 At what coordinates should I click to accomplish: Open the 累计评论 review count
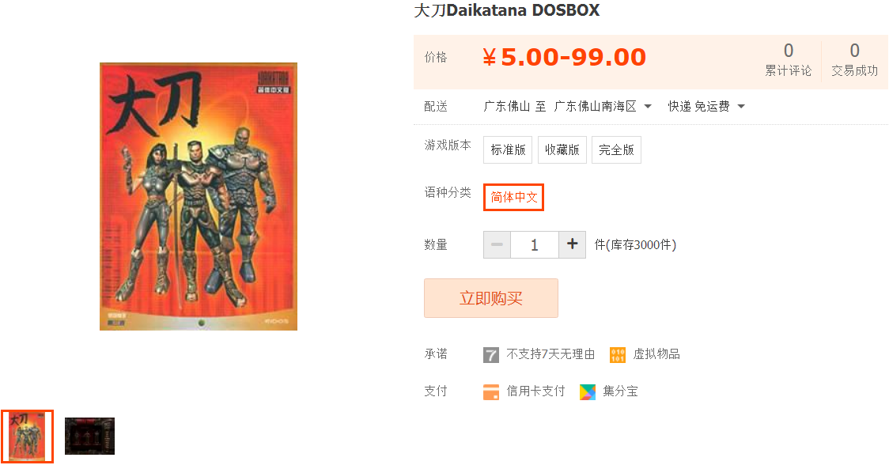[x=788, y=60]
